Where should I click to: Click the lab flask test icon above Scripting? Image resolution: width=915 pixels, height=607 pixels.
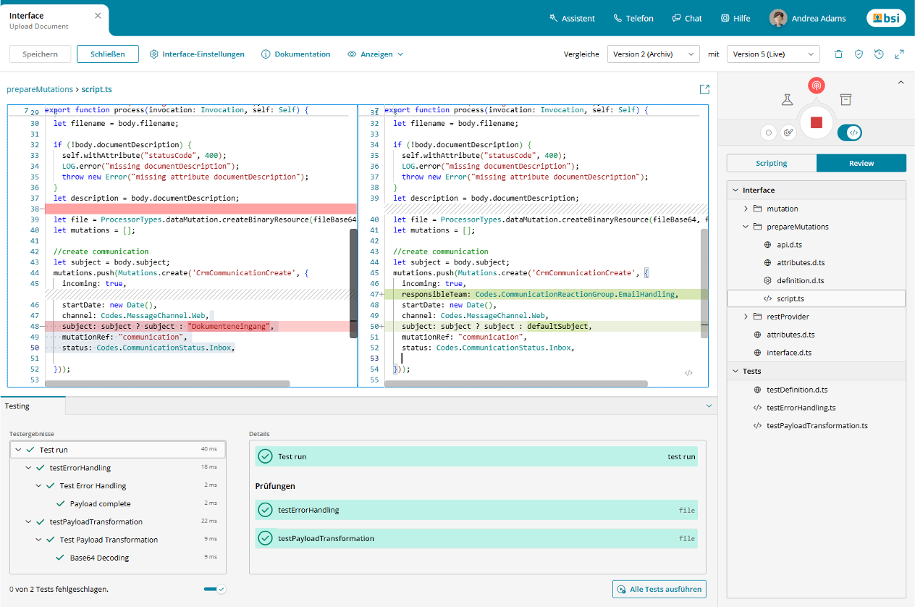pyautogui.click(x=788, y=99)
